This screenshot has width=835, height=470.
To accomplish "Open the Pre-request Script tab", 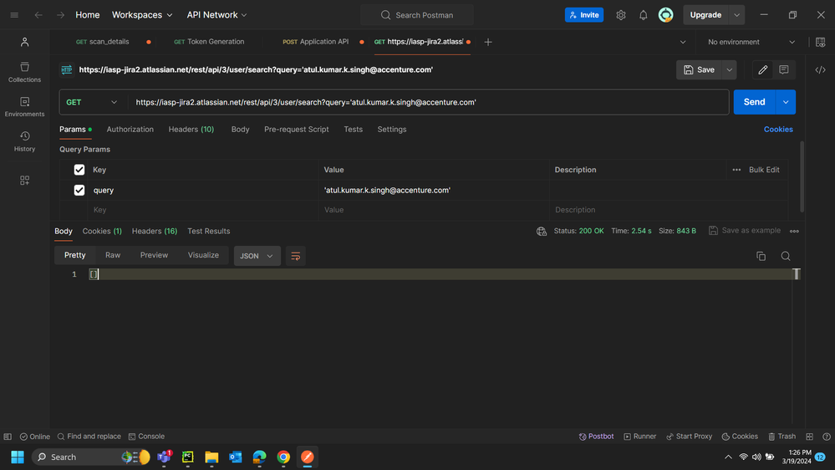I will [x=297, y=130].
